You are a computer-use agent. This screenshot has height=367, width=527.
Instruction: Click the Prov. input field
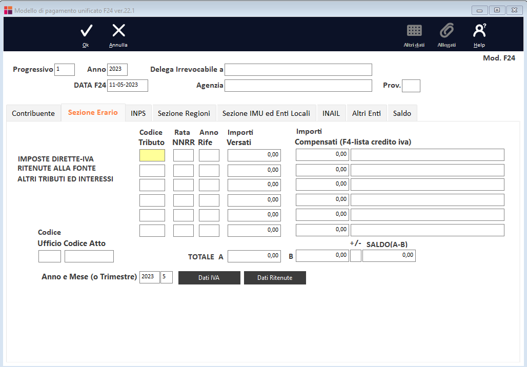point(411,86)
